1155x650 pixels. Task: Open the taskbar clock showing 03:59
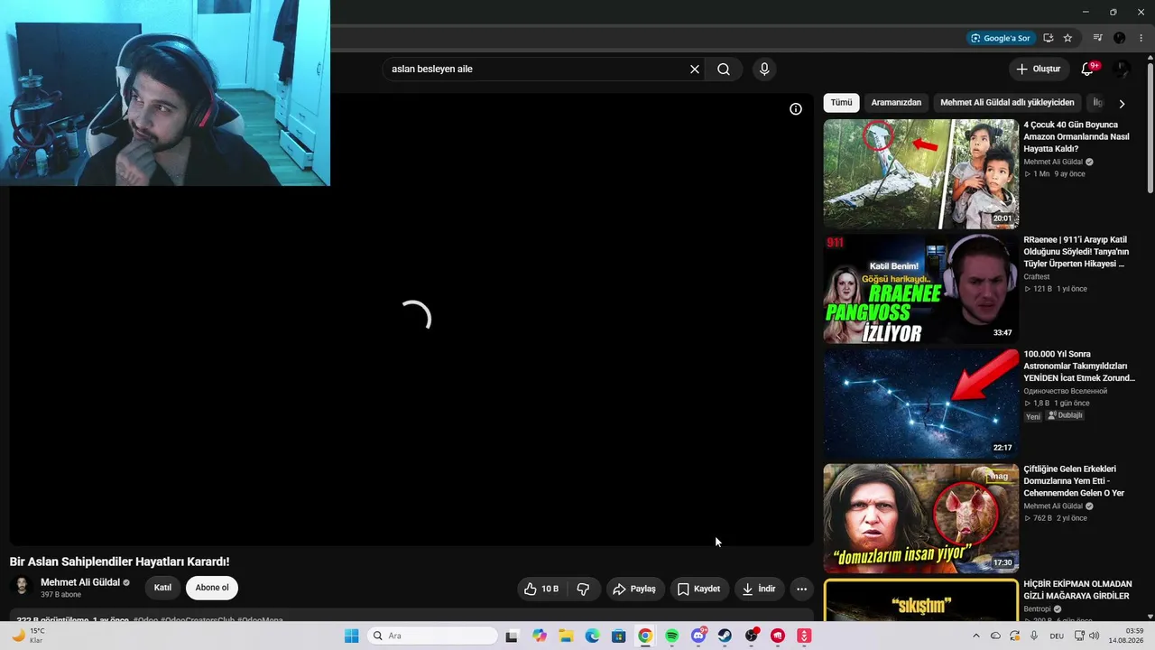tap(1126, 636)
